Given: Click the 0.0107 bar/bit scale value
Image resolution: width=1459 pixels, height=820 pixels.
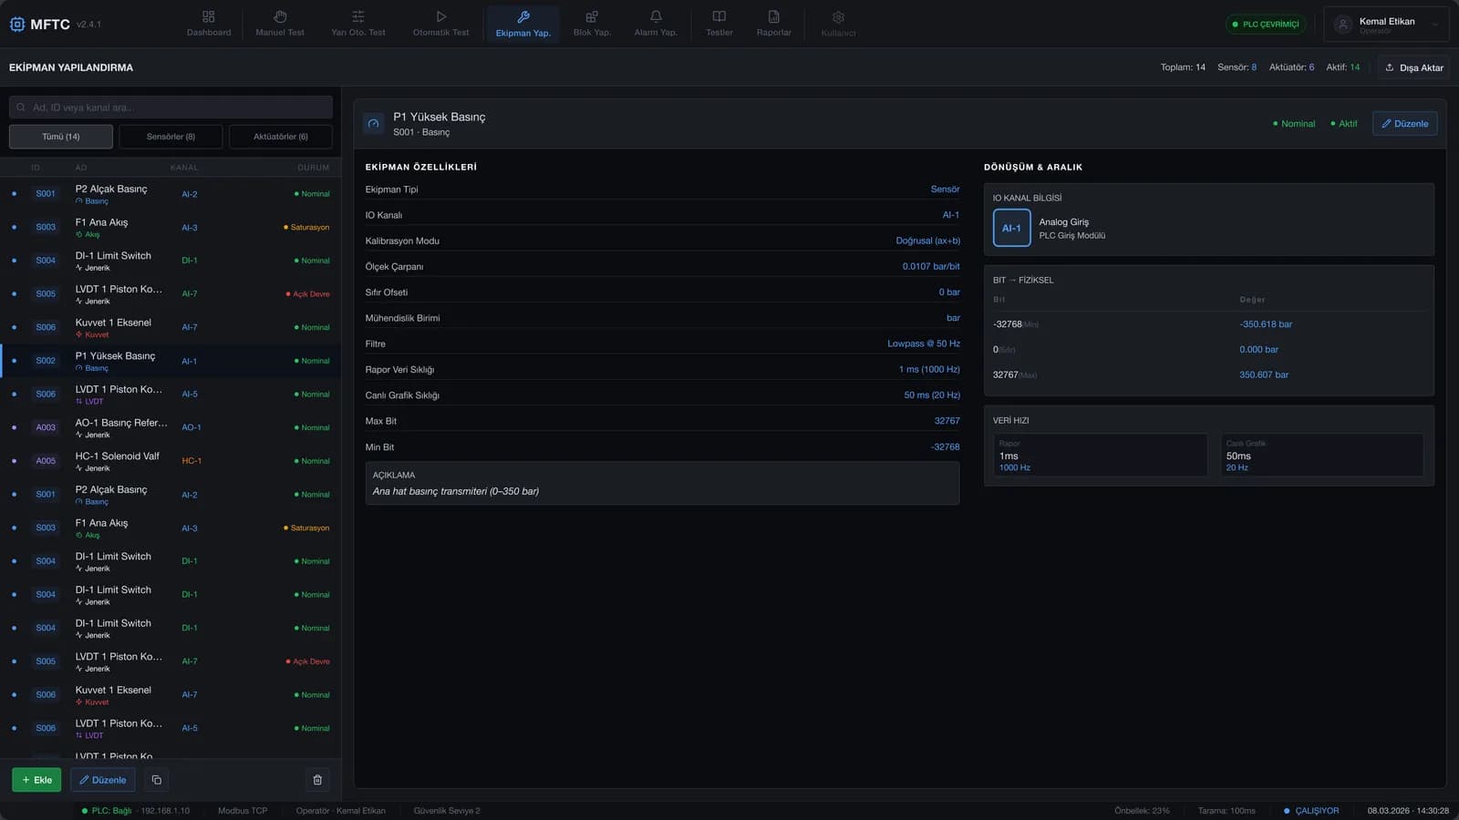Looking at the screenshot, I should coord(931,266).
